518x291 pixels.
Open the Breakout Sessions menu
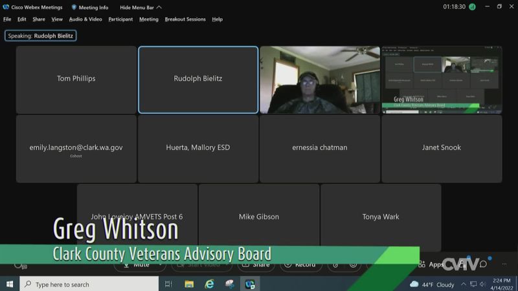click(x=185, y=19)
